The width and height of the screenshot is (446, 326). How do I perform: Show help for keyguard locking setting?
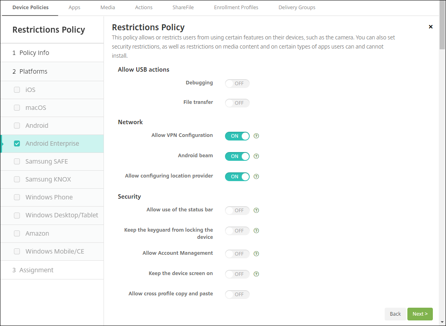pyautogui.click(x=256, y=230)
